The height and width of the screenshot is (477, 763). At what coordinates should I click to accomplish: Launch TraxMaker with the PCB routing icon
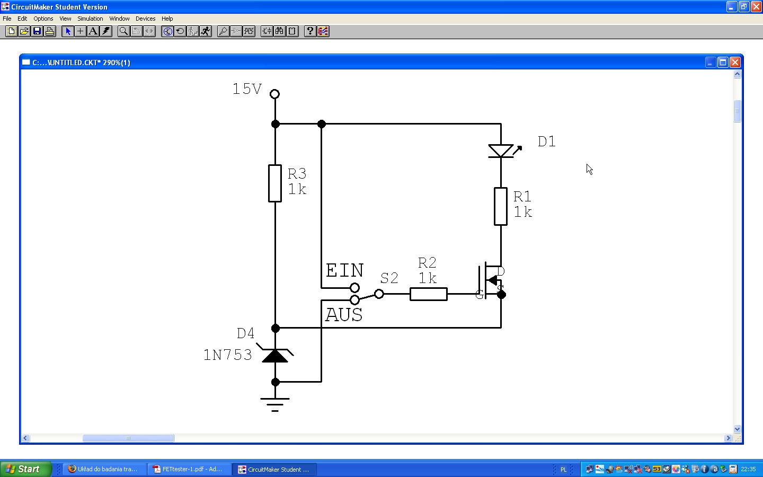323,31
